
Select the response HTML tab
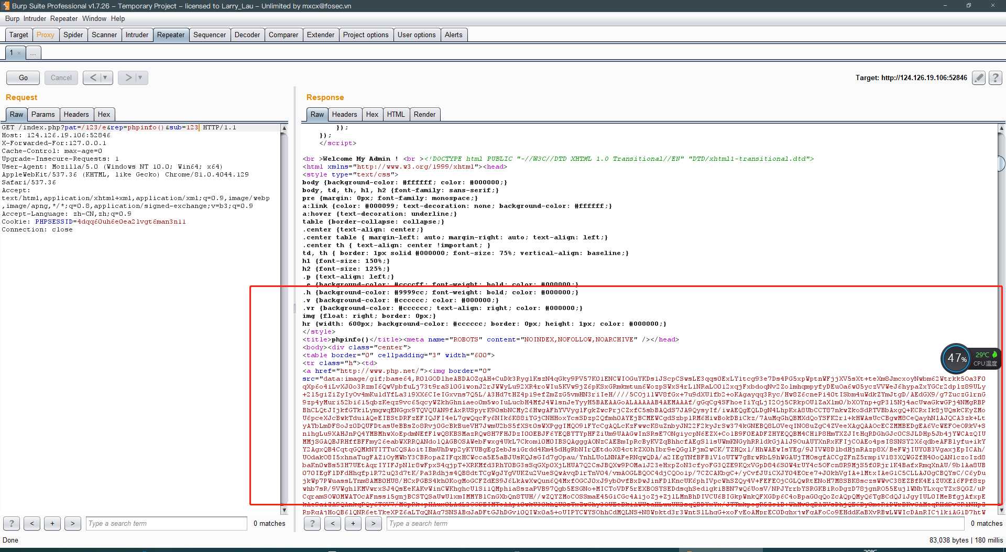[396, 115]
